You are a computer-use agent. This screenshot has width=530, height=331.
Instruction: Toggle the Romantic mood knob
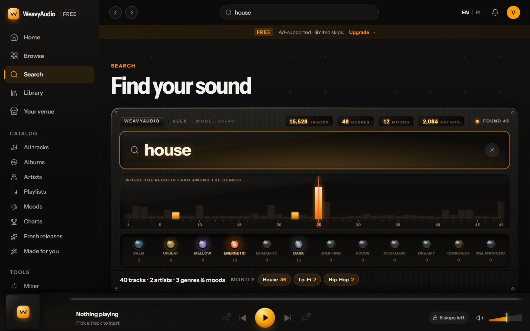click(267, 245)
